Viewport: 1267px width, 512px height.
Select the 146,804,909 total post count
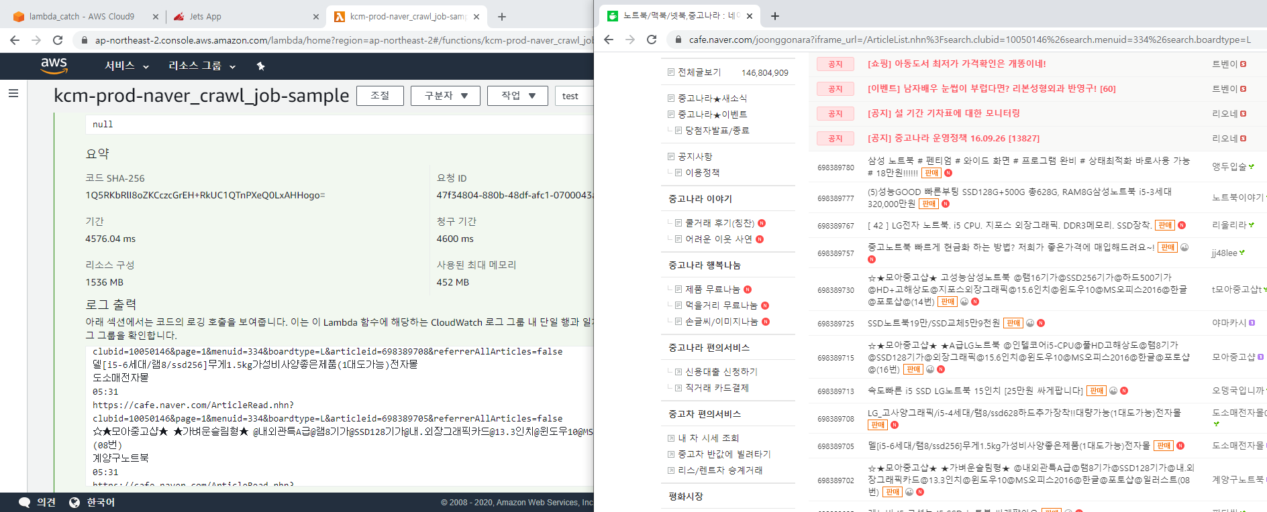point(765,72)
